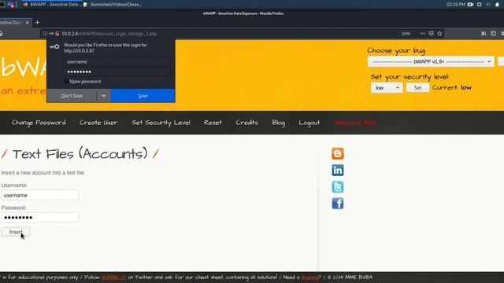Follow the MME_IT Twitter link in footer
504x283 pixels.
click(x=113, y=277)
